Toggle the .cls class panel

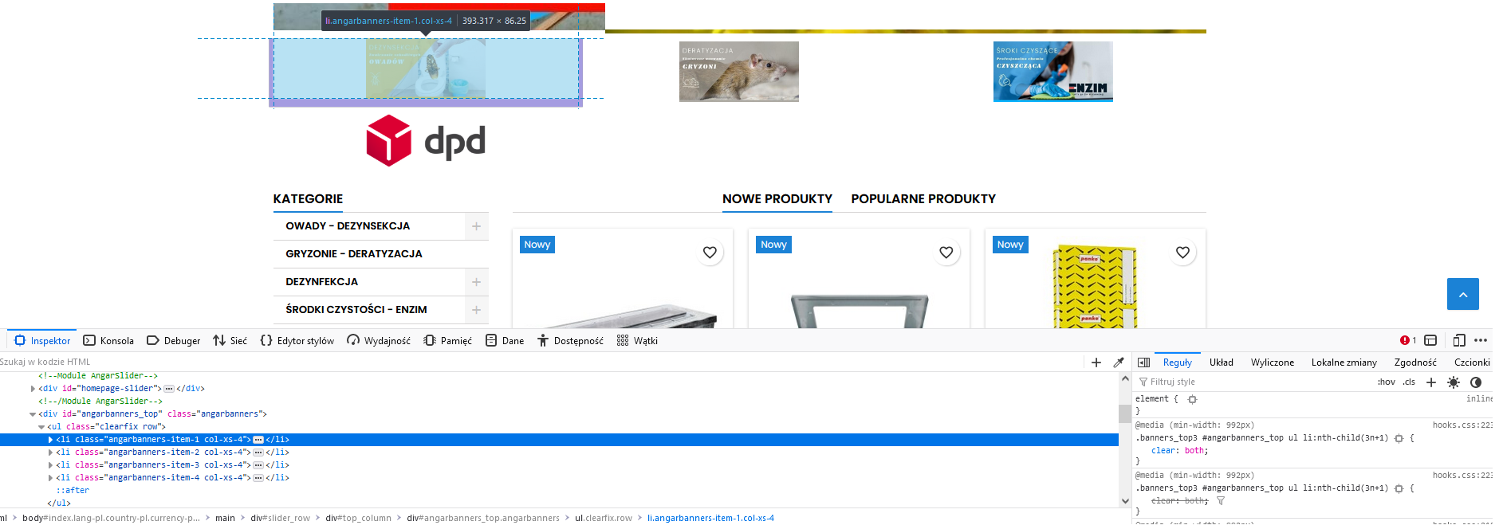click(1410, 382)
